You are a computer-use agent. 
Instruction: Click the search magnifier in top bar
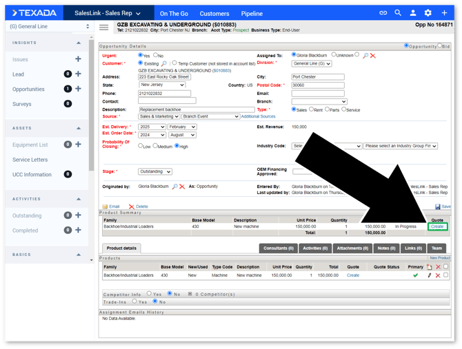(398, 13)
